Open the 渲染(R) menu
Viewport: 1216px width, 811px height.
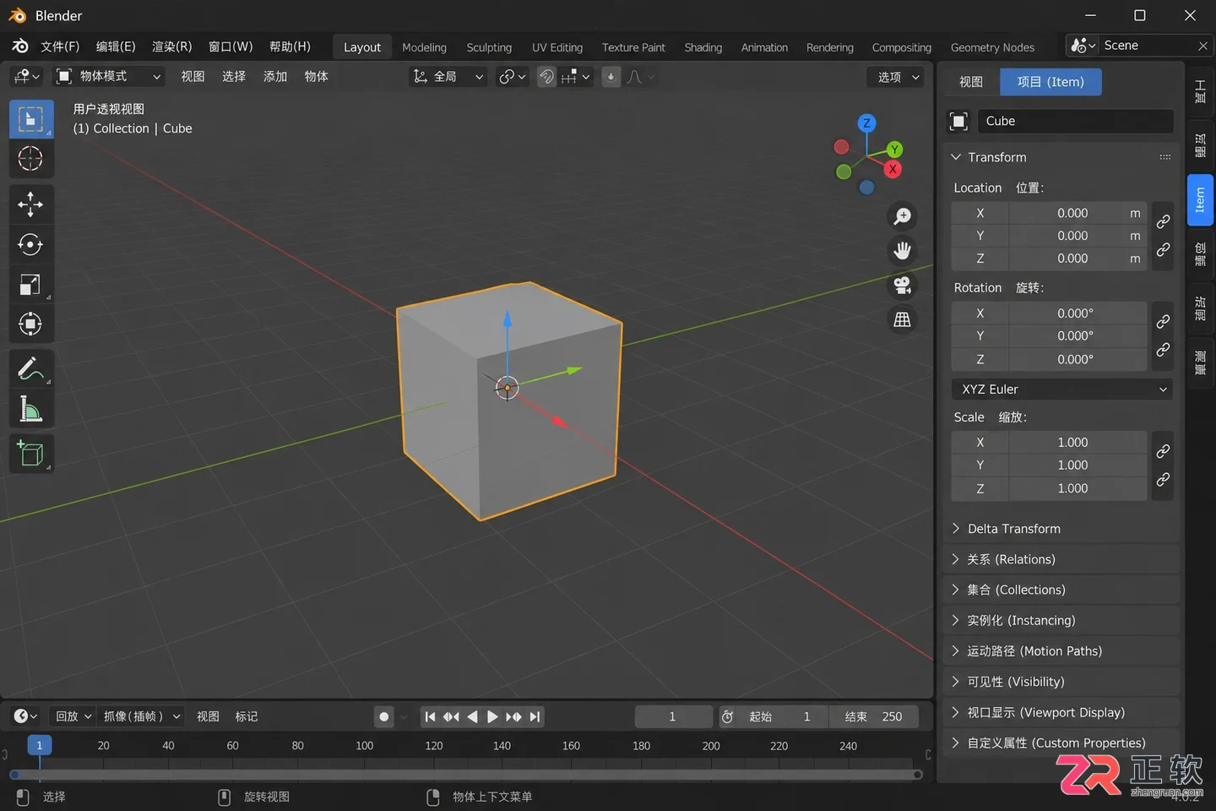(x=171, y=46)
